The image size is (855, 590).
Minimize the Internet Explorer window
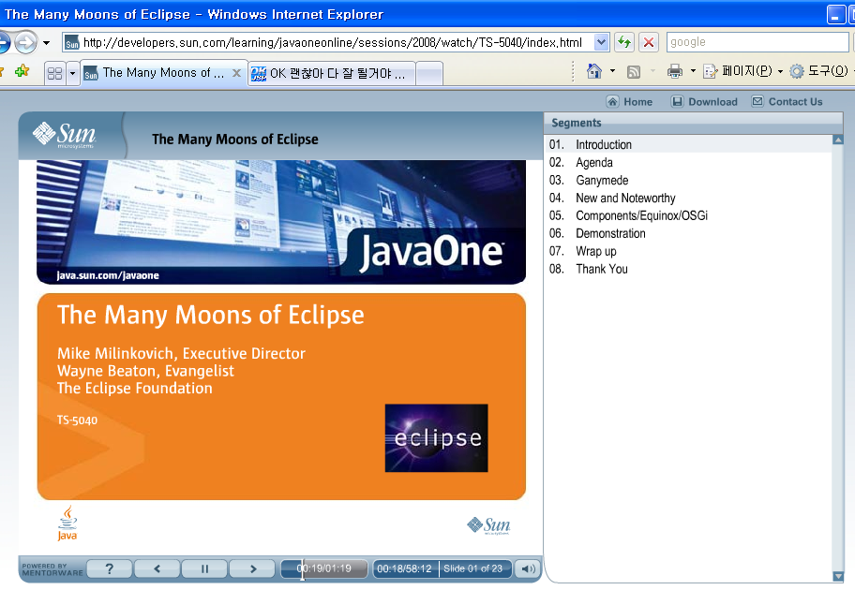point(835,15)
